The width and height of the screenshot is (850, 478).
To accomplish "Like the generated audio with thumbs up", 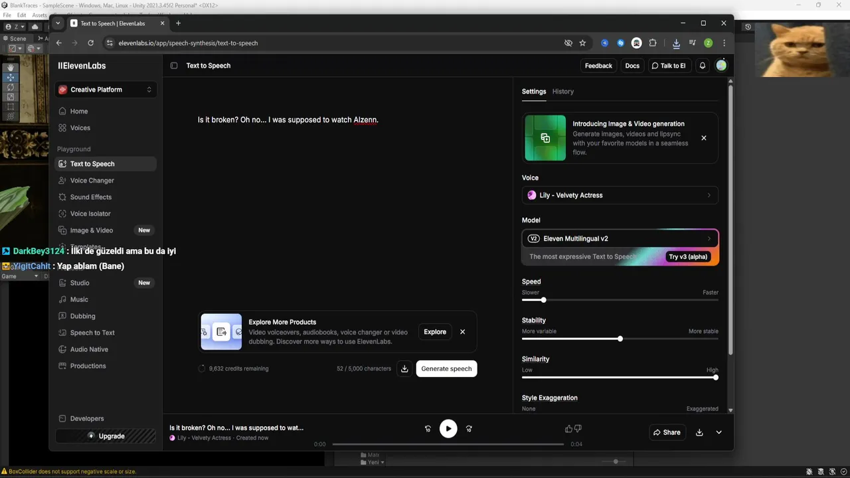I will point(568,429).
